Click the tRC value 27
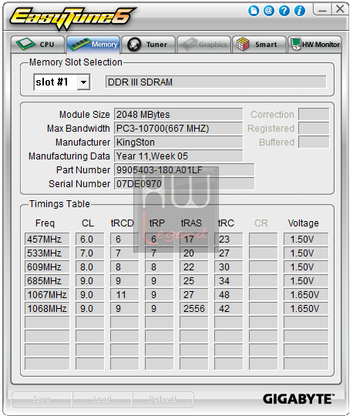Viewport: 353px width, 419px height. (x=229, y=253)
